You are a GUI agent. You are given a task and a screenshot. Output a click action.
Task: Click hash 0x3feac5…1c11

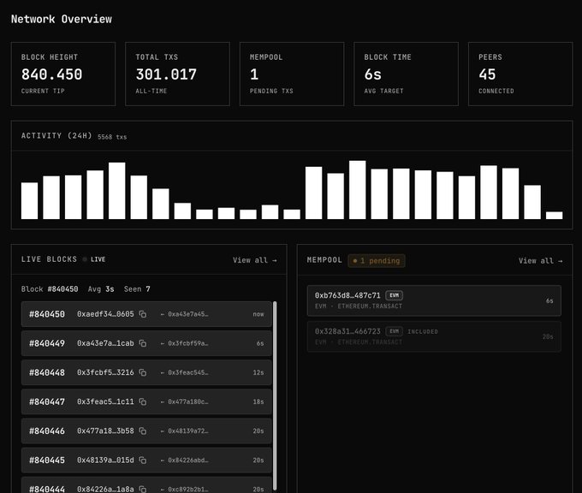(x=105, y=401)
